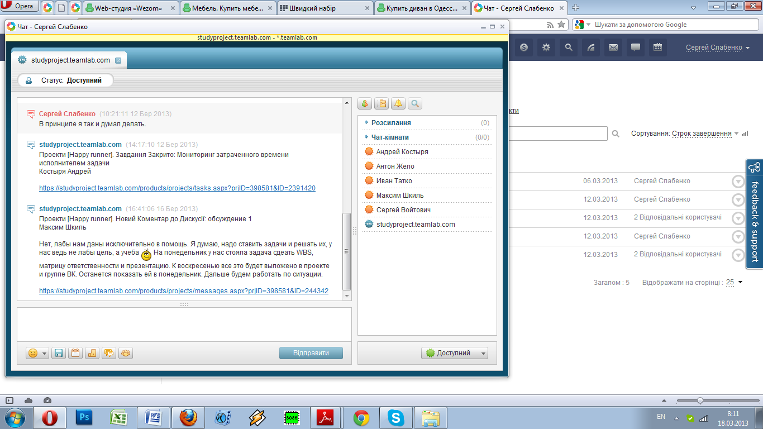Click the bookmark star in Opera address bar
Screen dimensions: 763x429
tap(561, 25)
